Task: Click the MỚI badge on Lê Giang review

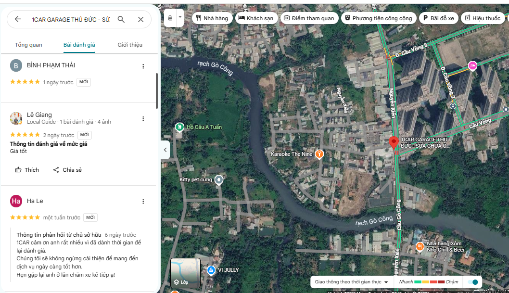Action: 84,135
